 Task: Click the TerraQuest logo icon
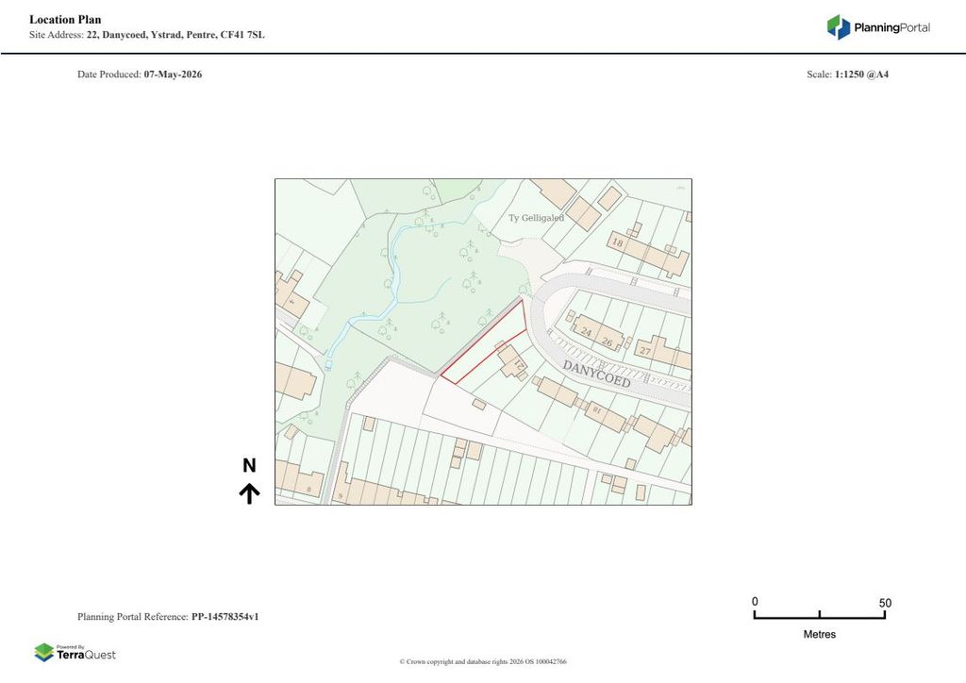click(44, 653)
